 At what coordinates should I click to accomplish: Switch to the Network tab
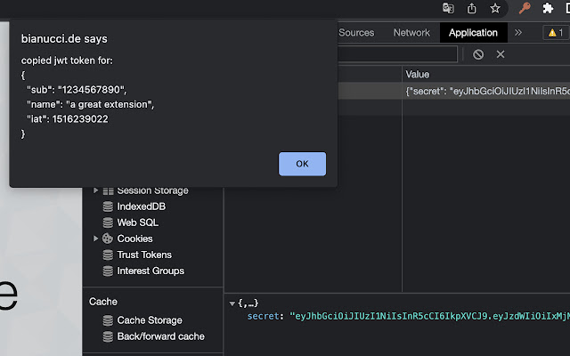(411, 33)
